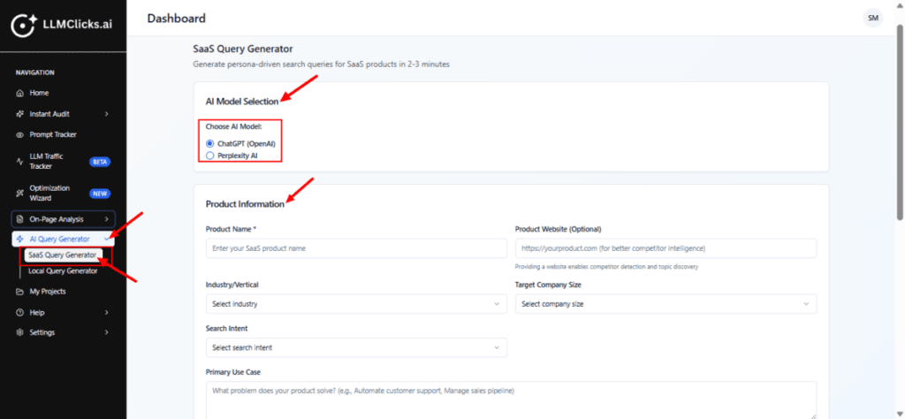Screen dimensions: 905x419
Task: Click the Product Name input field
Action: [356, 248]
